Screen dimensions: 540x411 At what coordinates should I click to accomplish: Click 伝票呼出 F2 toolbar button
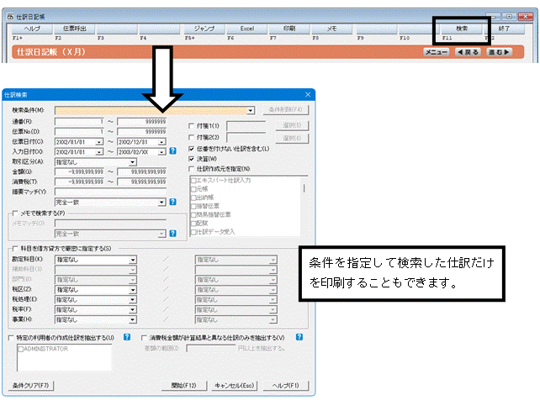pos(75,29)
